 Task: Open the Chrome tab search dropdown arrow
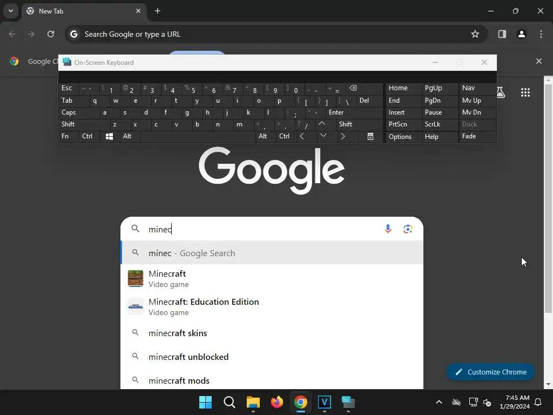point(11,11)
